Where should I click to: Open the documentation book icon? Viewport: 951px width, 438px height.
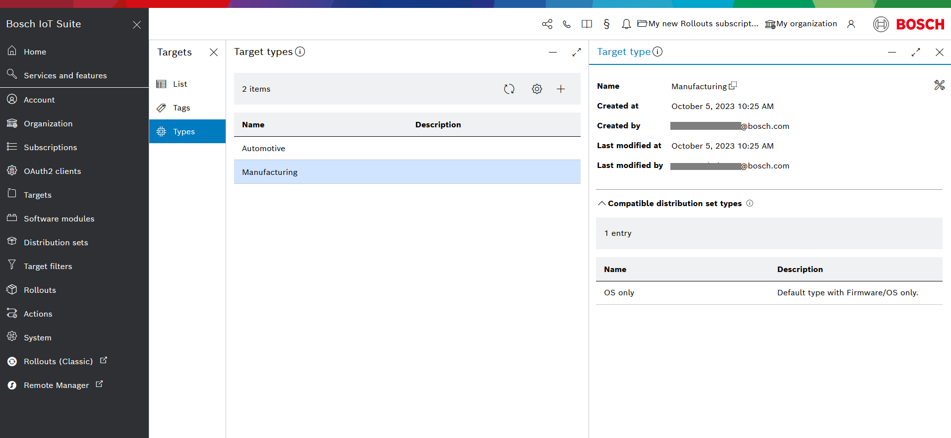click(587, 24)
